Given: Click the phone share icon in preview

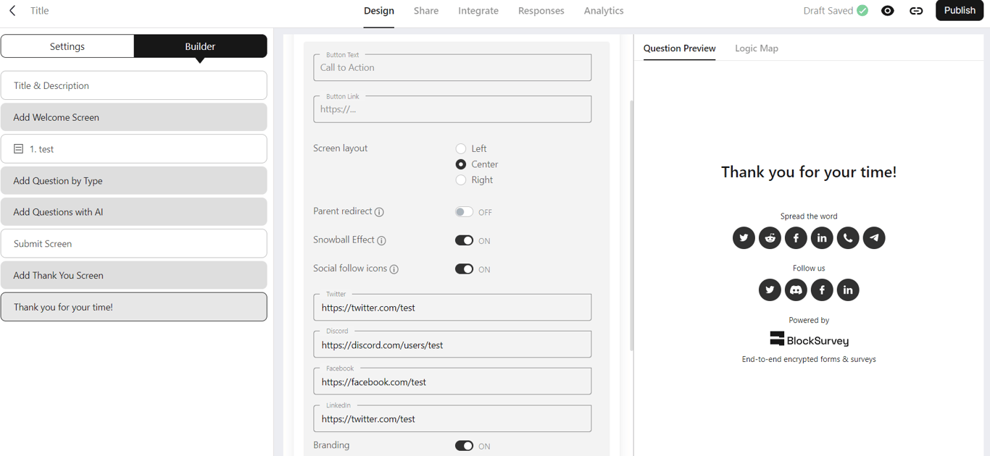Looking at the screenshot, I should point(848,238).
